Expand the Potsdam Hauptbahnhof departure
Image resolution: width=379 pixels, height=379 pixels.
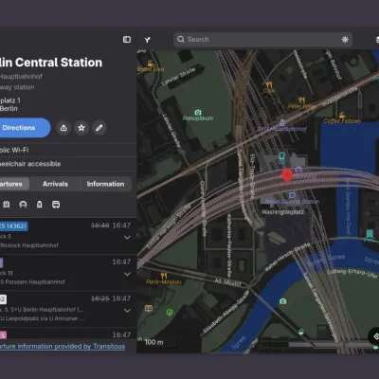tap(127, 274)
